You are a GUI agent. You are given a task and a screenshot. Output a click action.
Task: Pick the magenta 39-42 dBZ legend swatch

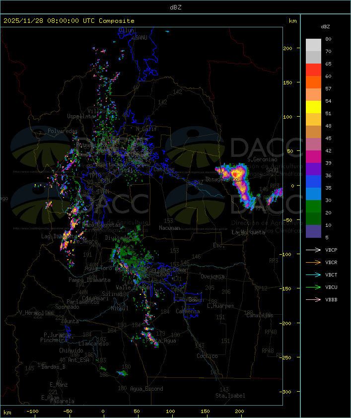(313, 157)
